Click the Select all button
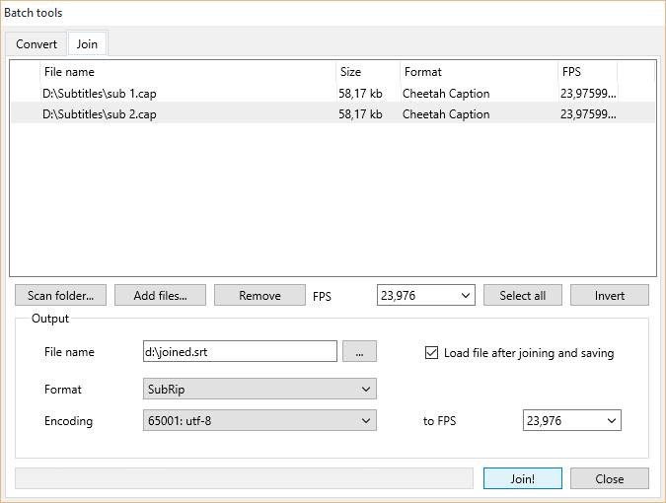Viewport: 666px width, 503px height. click(x=522, y=295)
